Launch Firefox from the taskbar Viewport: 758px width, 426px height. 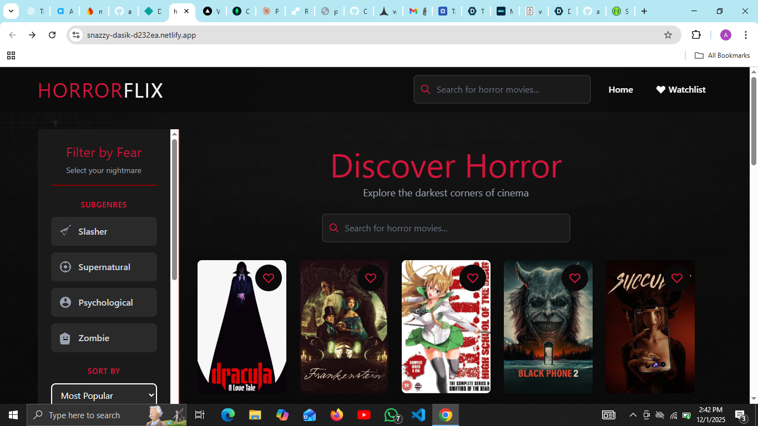pyautogui.click(x=336, y=415)
